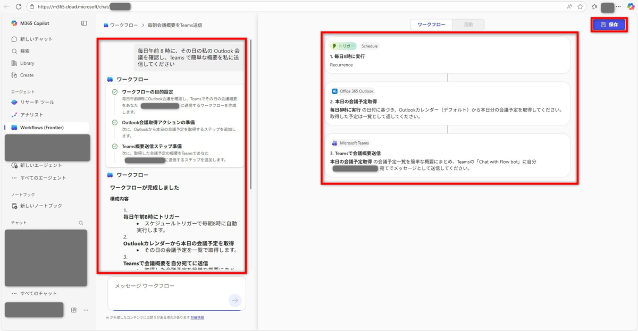Click the check icon for Outlook会議取得アクションの準備

coord(114,122)
